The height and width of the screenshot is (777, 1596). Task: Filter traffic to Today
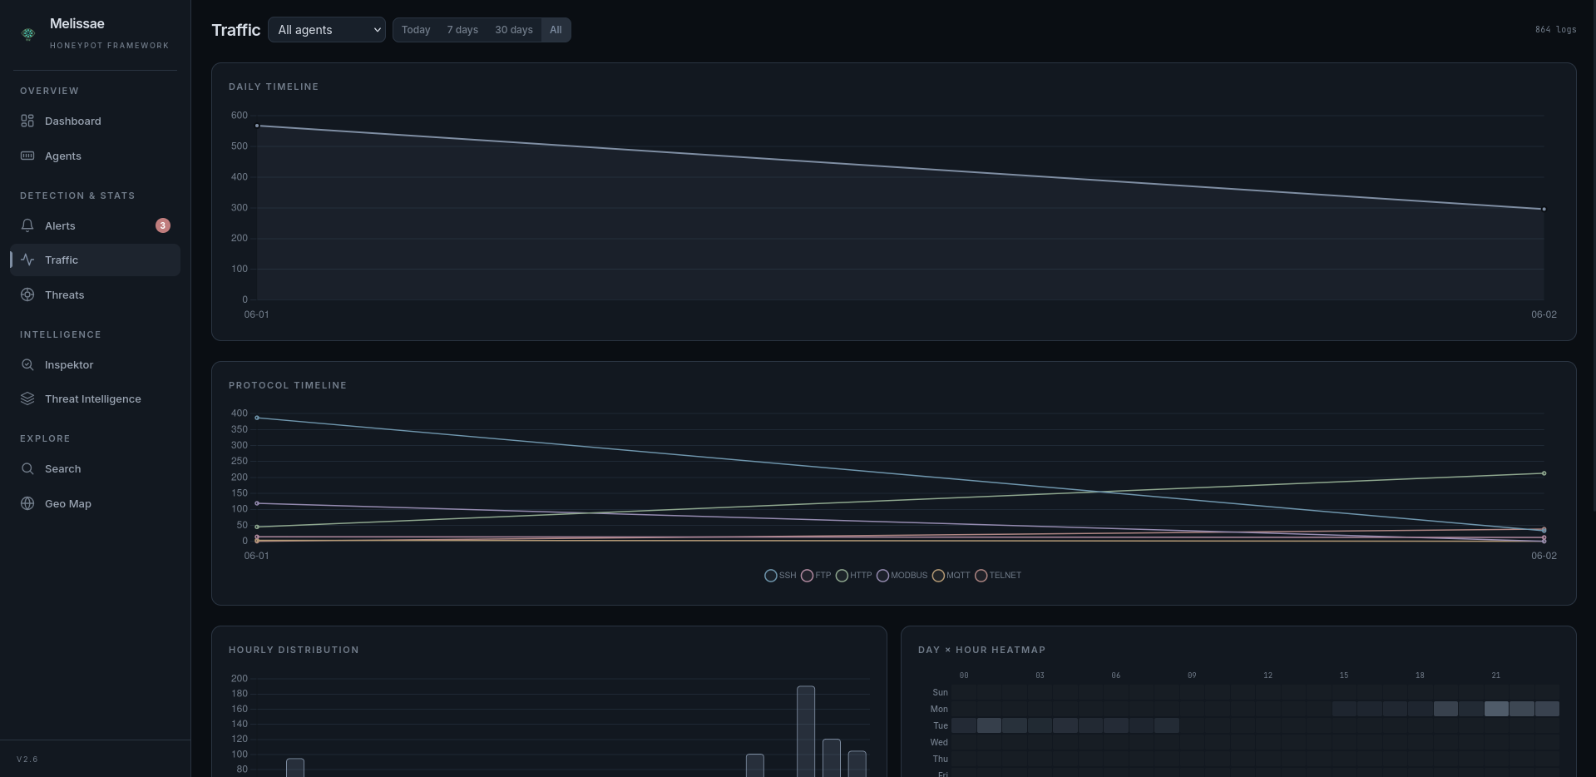(416, 30)
